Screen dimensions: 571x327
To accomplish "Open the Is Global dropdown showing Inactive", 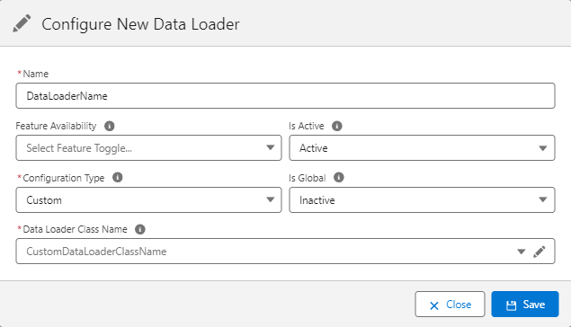I will (422, 199).
